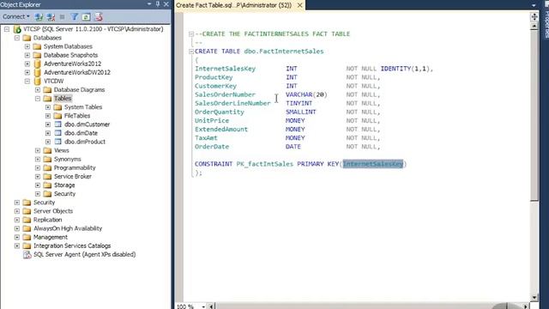The width and height of the screenshot is (549, 309).
Task: Collapse CREATE TABLE outline toggle
Action: [191, 51]
